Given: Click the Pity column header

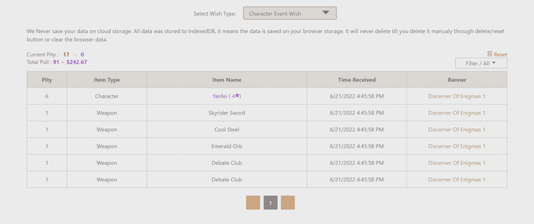Looking at the screenshot, I should pos(47,80).
